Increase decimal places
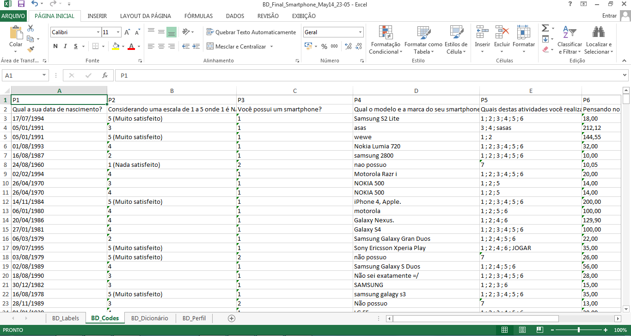The width and height of the screenshot is (631, 336). pos(348,46)
